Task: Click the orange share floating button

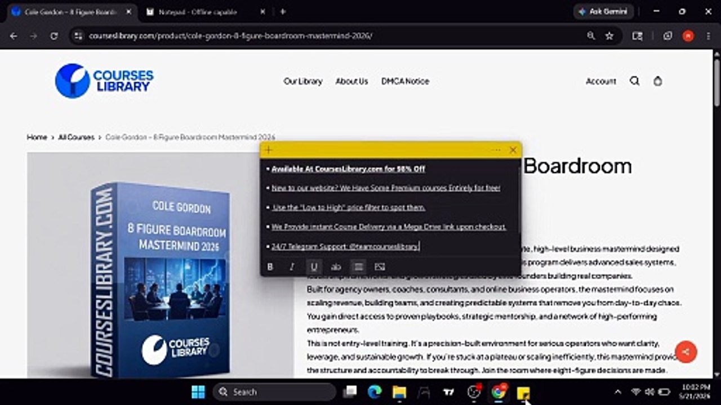Action: pos(686,352)
